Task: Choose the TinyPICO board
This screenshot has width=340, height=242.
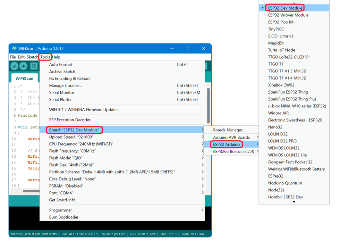Action: 294,29
